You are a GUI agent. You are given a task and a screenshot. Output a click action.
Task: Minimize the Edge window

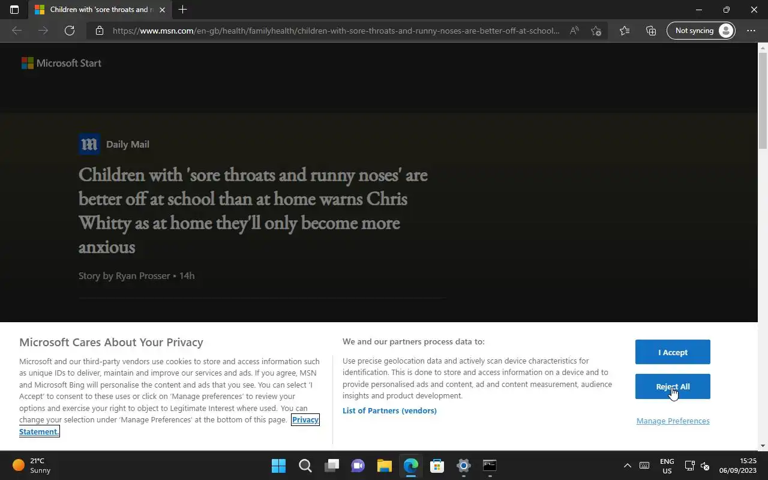click(x=698, y=10)
